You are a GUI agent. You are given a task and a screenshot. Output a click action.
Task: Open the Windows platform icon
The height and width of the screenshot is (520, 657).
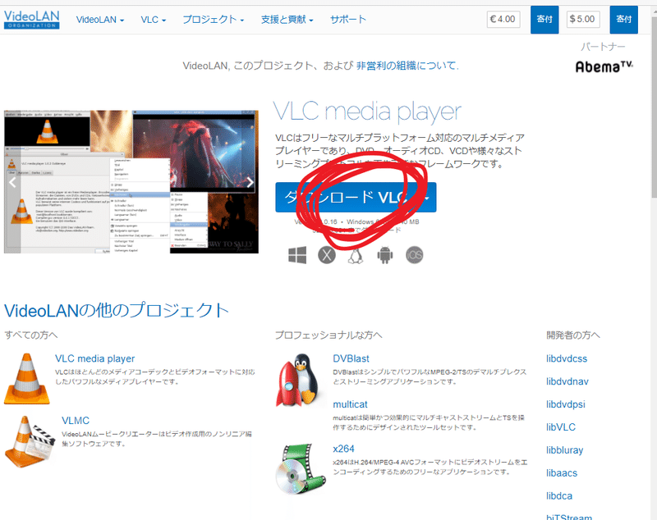[297, 255]
